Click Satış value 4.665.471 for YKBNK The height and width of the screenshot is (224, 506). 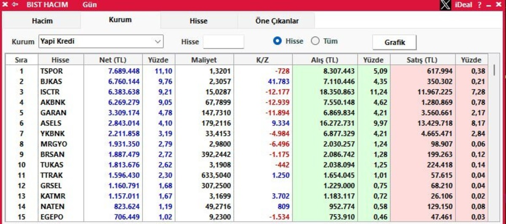(437, 133)
